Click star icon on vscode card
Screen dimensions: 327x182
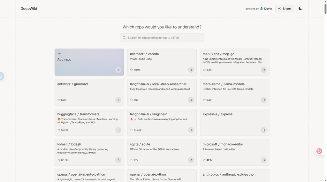click(x=131, y=70)
